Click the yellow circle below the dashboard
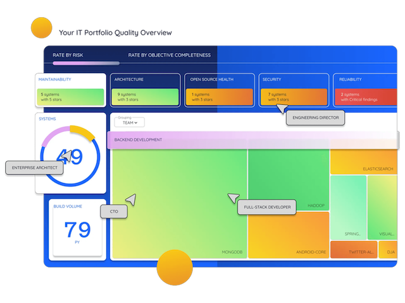Image resolution: width=405 pixels, height=303 pixels. click(x=175, y=267)
